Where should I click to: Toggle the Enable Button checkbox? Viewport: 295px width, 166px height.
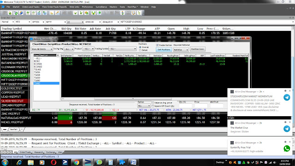157,45
